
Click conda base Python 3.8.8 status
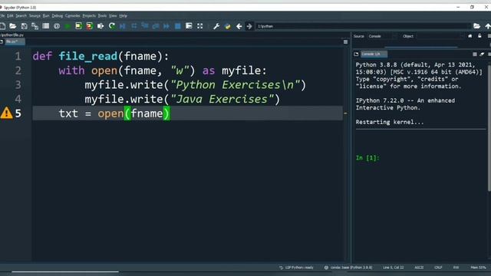click(x=348, y=268)
